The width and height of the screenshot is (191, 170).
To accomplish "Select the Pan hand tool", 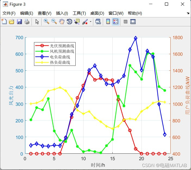I will point(62,22).
